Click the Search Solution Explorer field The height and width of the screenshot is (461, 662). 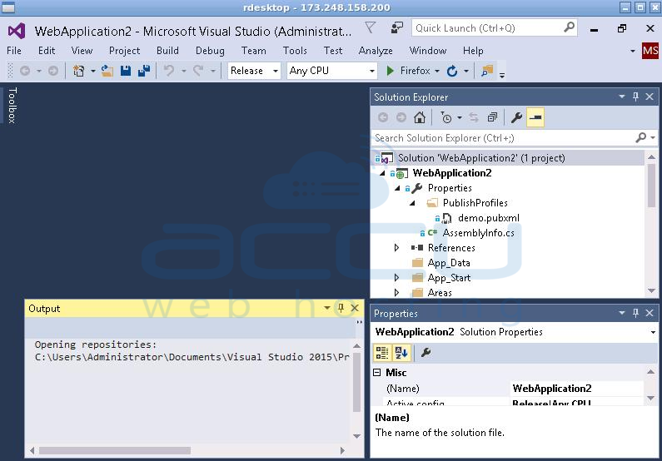(x=503, y=138)
